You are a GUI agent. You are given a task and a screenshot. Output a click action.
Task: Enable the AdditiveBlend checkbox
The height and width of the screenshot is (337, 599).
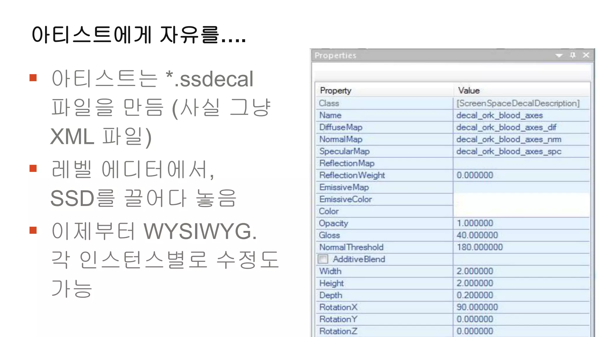point(323,259)
